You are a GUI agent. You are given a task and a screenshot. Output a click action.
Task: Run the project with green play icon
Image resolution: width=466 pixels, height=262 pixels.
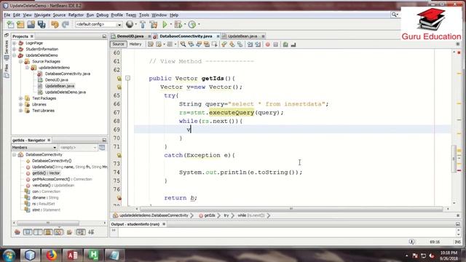(165, 24)
